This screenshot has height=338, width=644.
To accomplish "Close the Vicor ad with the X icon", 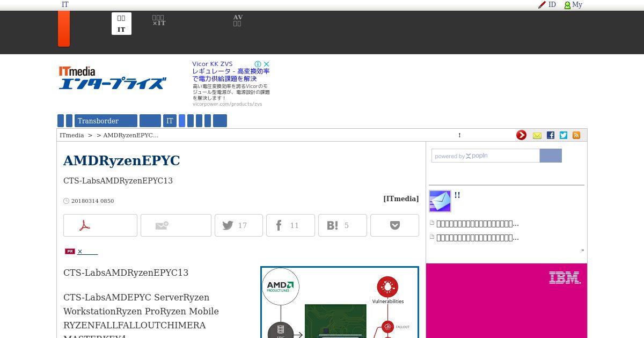I will pyautogui.click(x=266, y=64).
